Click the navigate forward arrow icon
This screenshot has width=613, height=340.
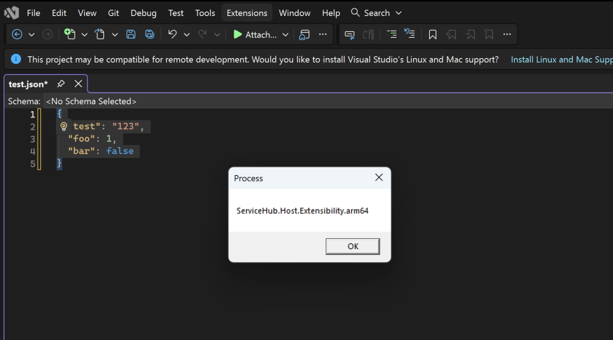[x=47, y=35]
